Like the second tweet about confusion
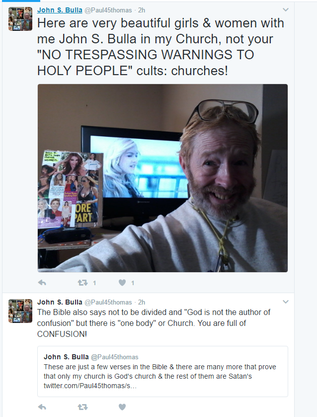 (x=122, y=407)
